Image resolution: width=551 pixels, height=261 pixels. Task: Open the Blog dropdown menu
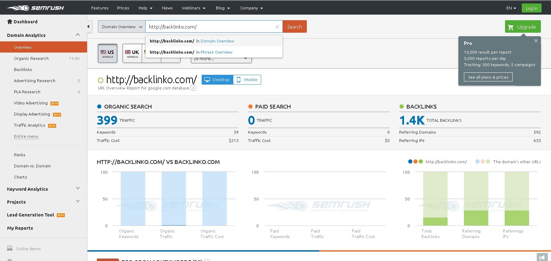point(223,8)
